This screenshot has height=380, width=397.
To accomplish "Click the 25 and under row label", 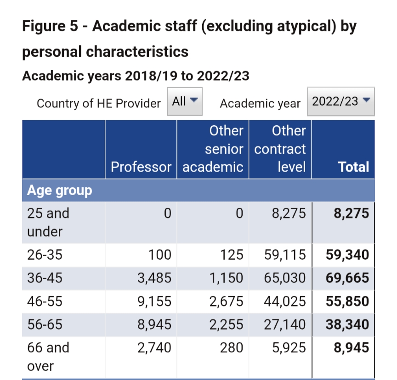I will pyautogui.click(x=48, y=222).
